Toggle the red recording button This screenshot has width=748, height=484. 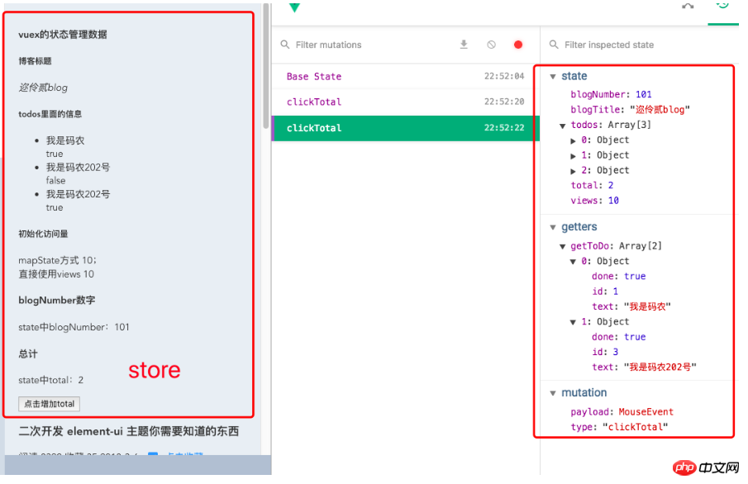pos(518,45)
